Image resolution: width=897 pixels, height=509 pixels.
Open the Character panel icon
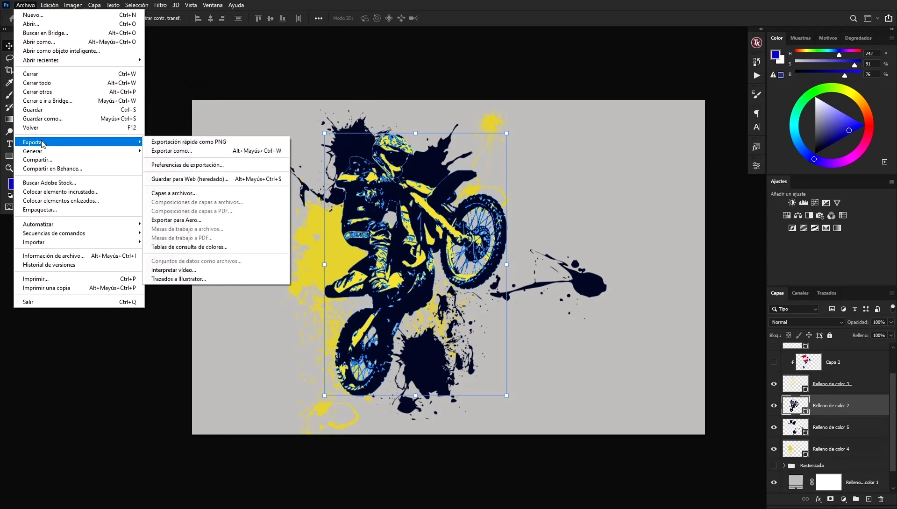(x=756, y=127)
